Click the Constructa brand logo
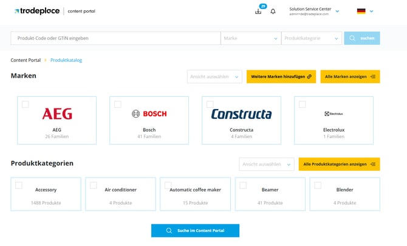 pyautogui.click(x=241, y=114)
